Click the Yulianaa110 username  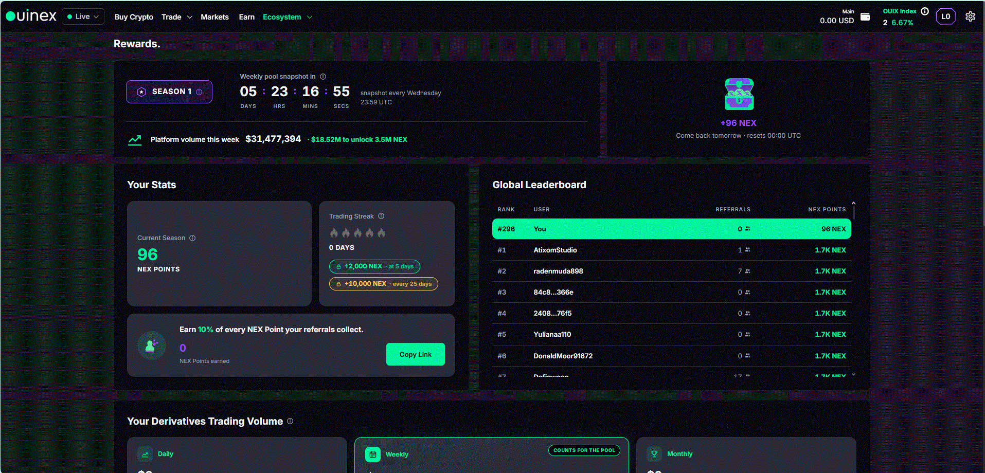coord(552,334)
